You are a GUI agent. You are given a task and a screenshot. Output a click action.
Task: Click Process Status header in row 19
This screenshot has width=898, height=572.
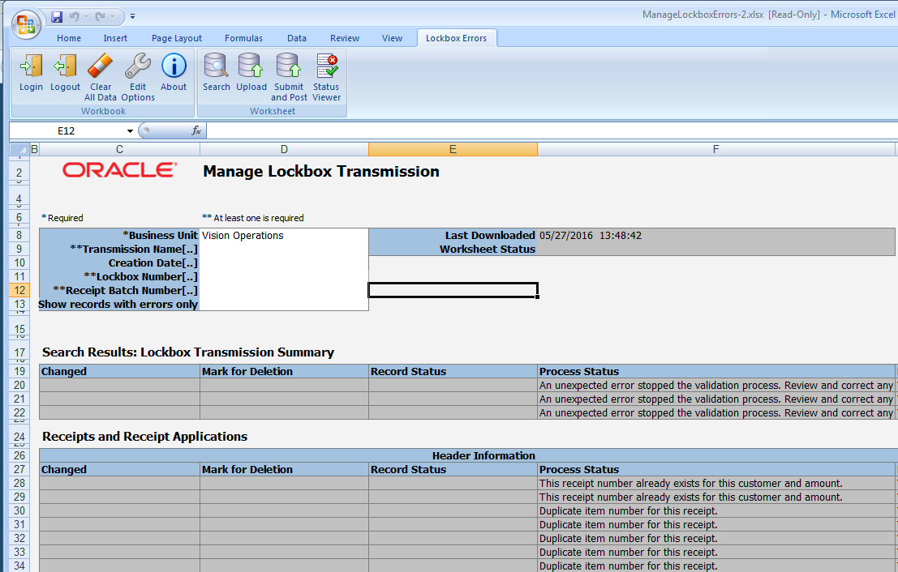(715, 371)
